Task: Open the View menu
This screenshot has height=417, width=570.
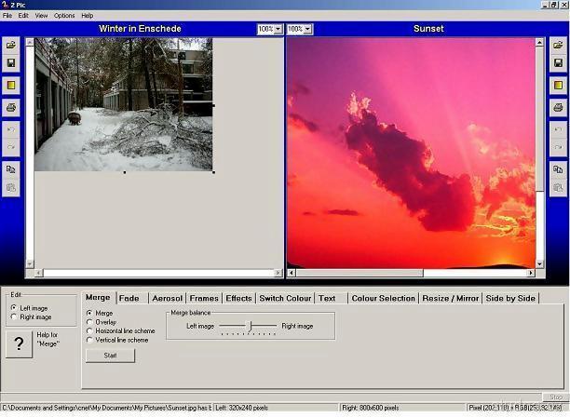Action: point(41,16)
